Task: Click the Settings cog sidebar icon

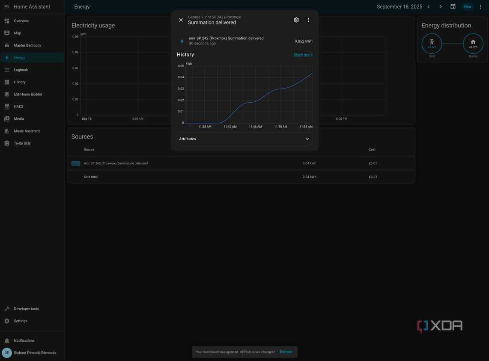Action: pos(7,321)
